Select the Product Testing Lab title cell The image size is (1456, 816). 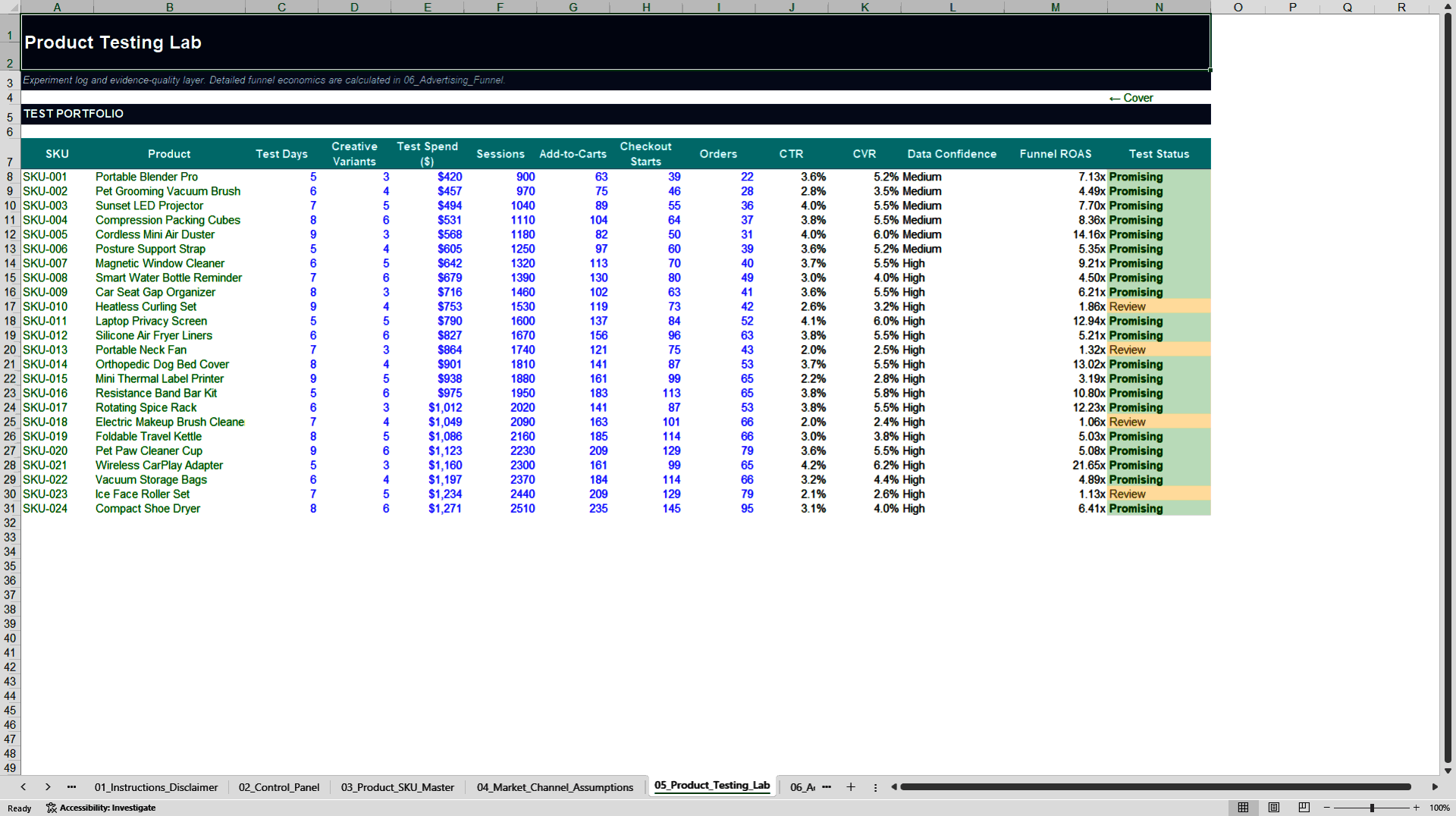pos(615,42)
